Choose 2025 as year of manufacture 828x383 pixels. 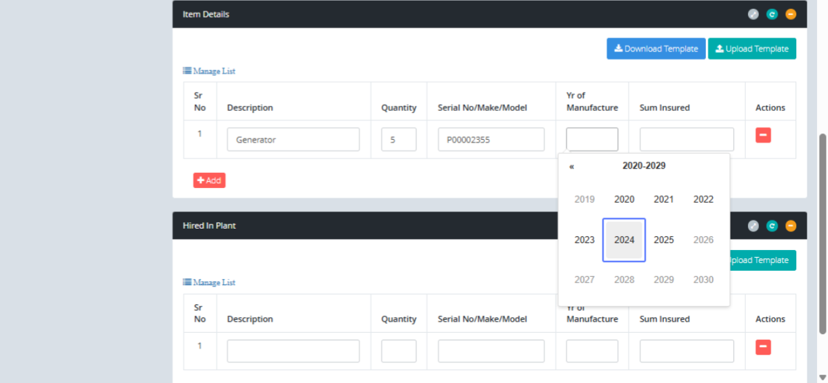click(x=663, y=240)
